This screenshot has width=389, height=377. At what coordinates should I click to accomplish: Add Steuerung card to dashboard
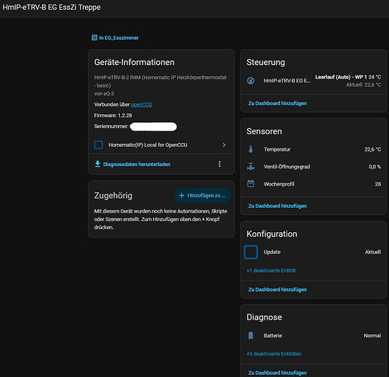(x=277, y=103)
